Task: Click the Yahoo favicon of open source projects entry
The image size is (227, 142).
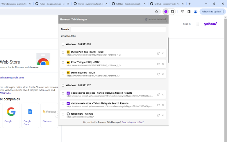Action: tap(68, 93)
